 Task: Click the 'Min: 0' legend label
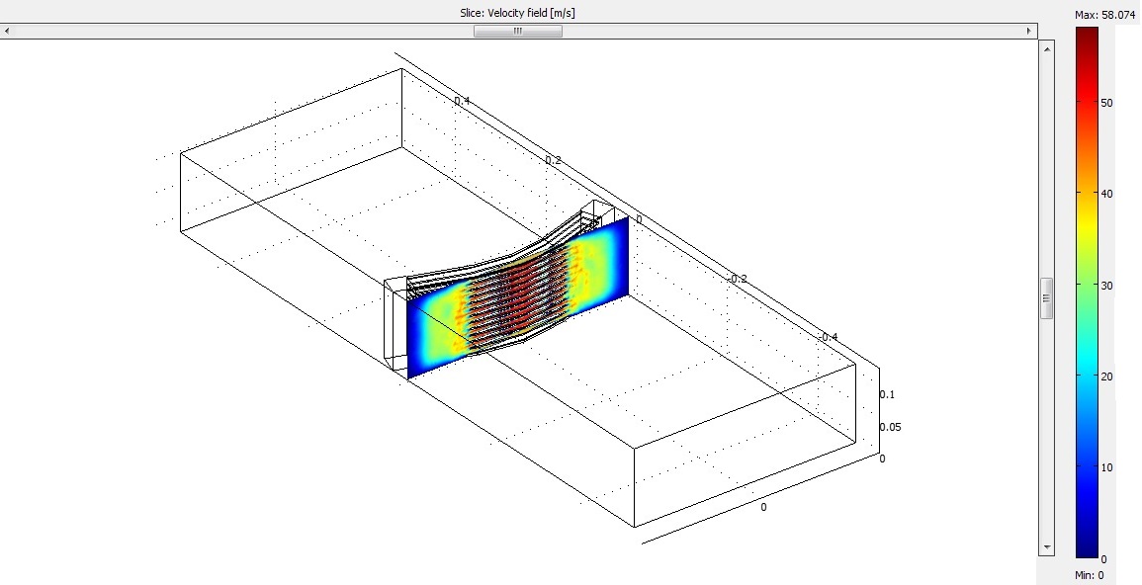1090,575
